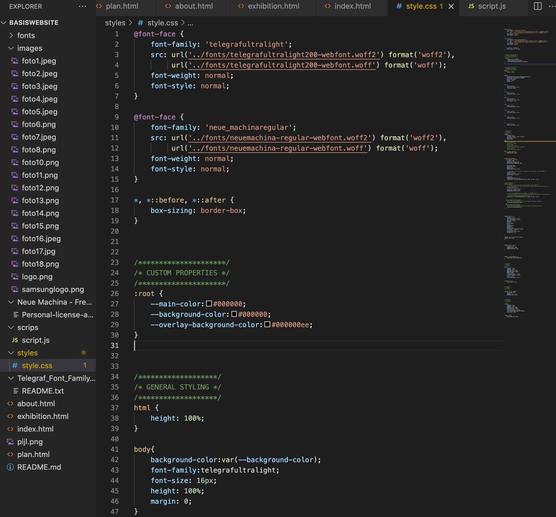Click the styles breadcrumb item
556x517 pixels.
point(115,23)
